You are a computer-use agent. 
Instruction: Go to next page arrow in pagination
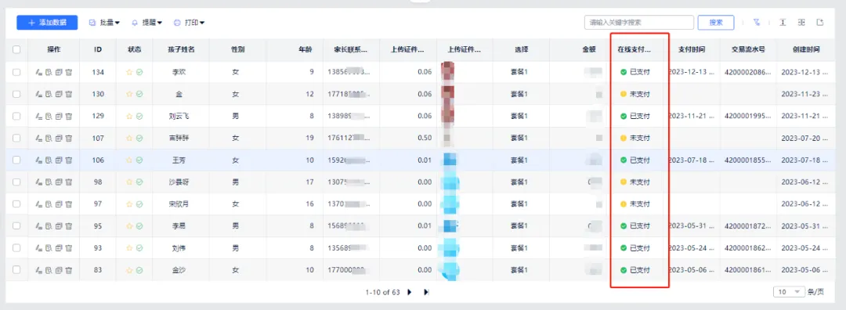(410, 292)
